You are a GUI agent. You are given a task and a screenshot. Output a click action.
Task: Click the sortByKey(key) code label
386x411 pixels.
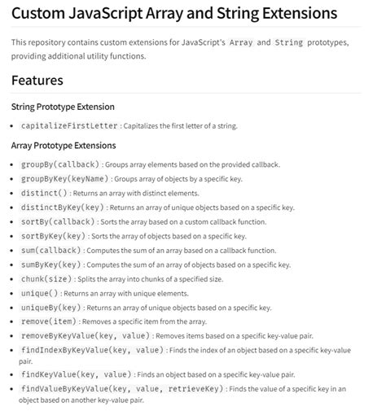(53, 236)
